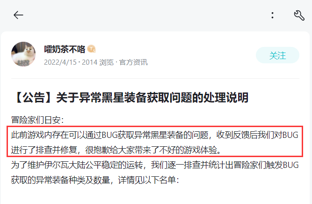Click the orange badge beside the username
This screenshot has width=312, height=204.
[x=91, y=49]
